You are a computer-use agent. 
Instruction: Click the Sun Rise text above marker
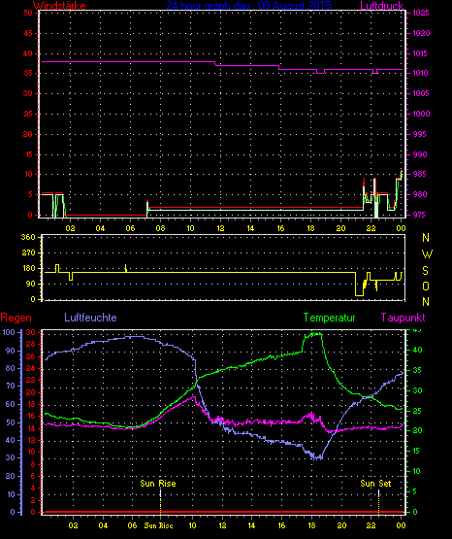[158, 484]
